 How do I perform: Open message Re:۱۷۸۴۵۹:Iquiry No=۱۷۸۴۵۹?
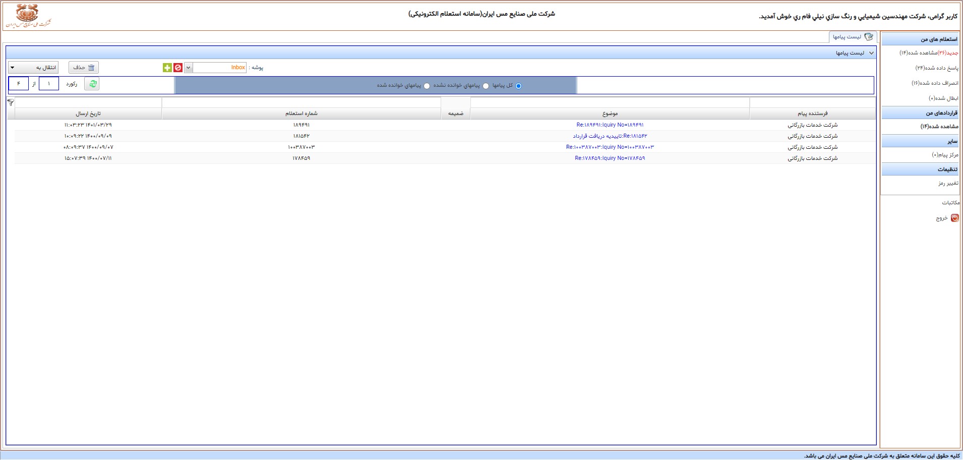(610, 158)
